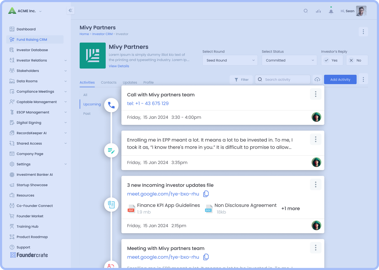Viewport: 379px width, 270px height.
Task: Select Yes for Investor's Reply
Action: pos(333,60)
